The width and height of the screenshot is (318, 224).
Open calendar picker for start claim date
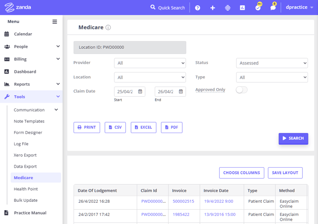[140, 91]
